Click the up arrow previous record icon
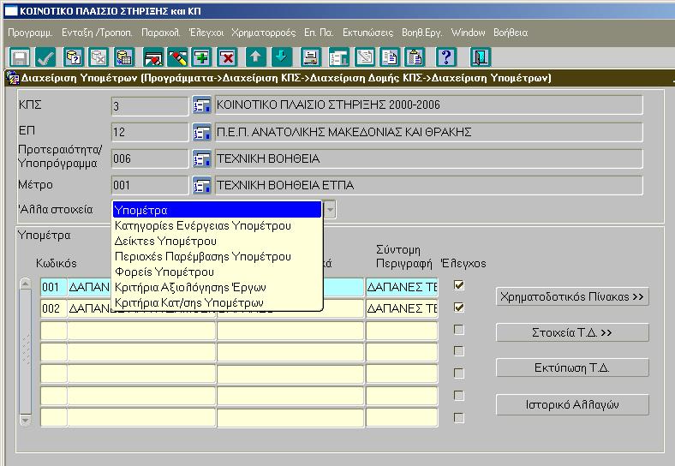This screenshot has height=466, width=675. tap(256, 57)
